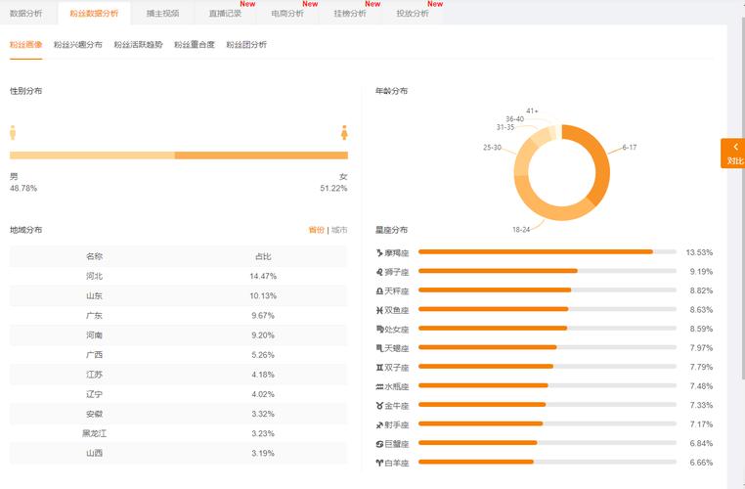Click the Libra (天秤座) zodiac icon
The height and width of the screenshot is (489, 745).
coord(379,290)
